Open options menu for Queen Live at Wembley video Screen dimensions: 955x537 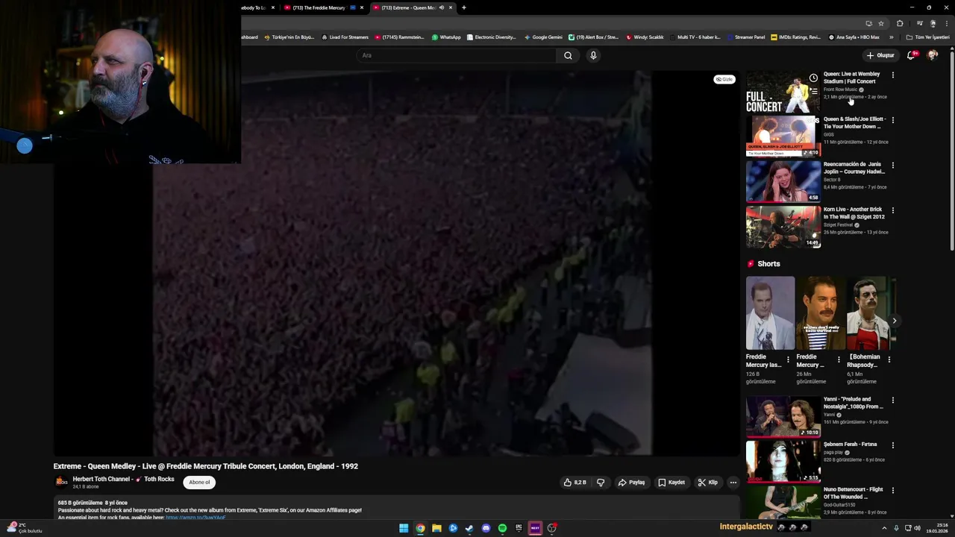coord(892,75)
